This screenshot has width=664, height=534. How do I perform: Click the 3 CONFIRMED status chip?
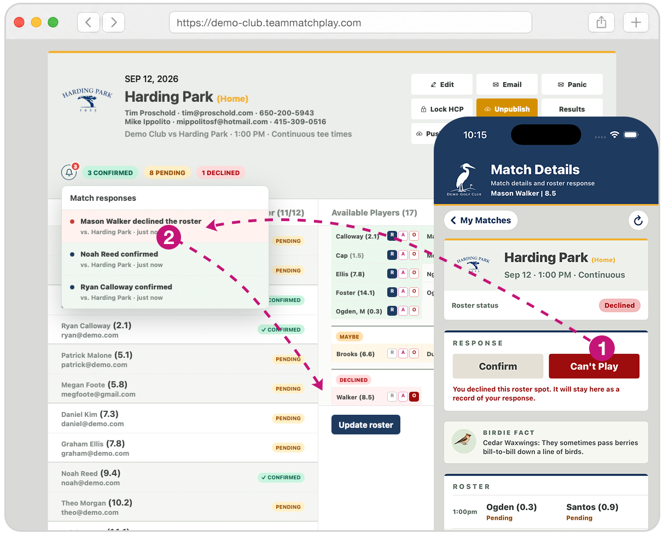(110, 173)
